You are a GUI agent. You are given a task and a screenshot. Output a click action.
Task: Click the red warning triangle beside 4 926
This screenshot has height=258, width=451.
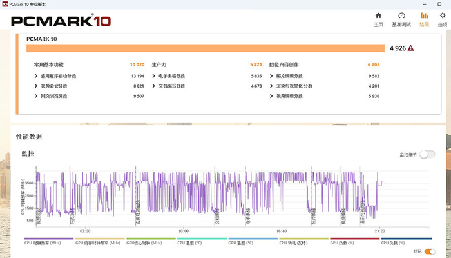click(x=411, y=48)
